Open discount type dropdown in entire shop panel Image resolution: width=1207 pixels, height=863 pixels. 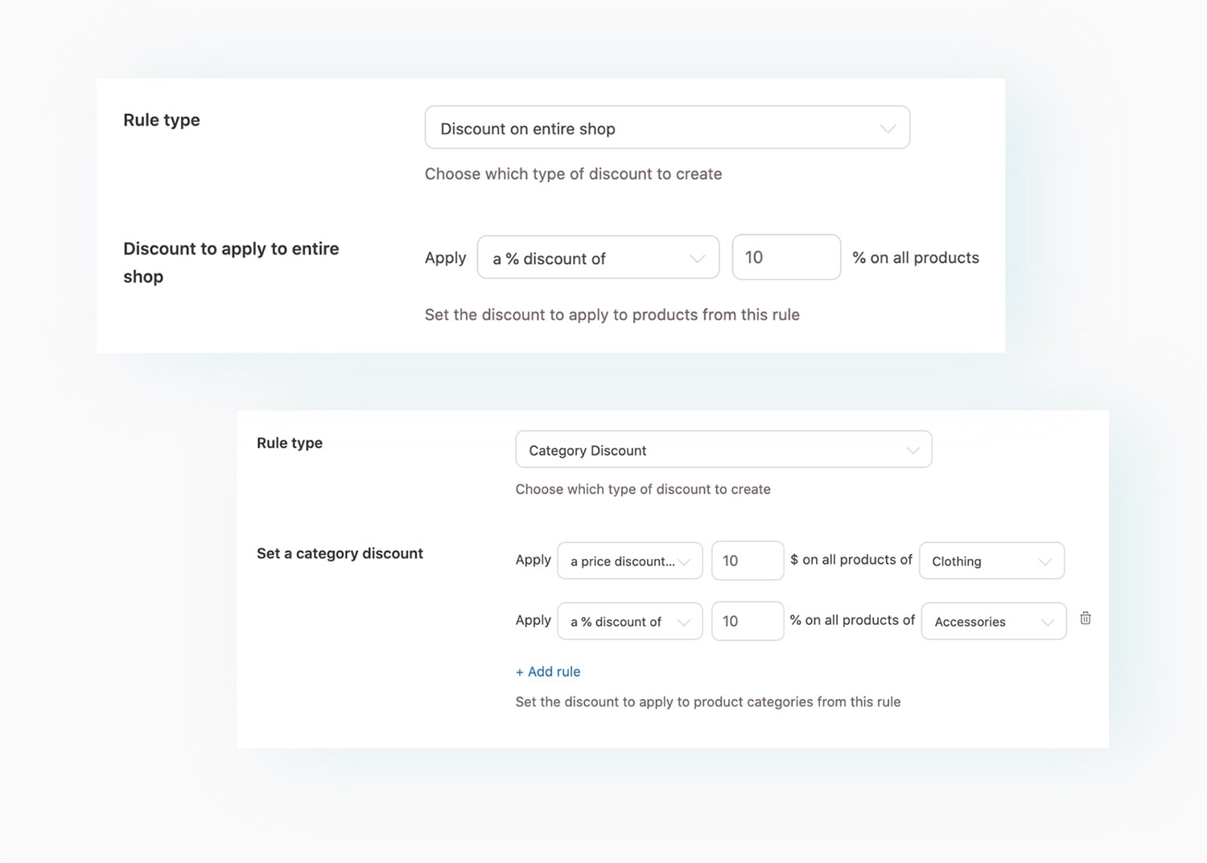click(x=597, y=258)
